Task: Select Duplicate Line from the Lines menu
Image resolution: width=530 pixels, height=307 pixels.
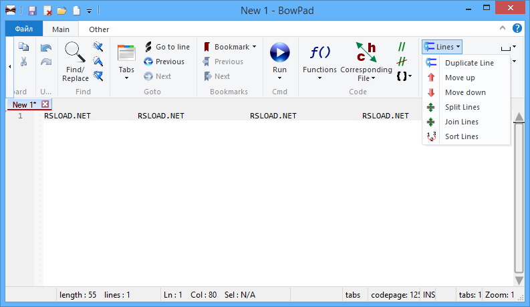Action: pos(466,63)
